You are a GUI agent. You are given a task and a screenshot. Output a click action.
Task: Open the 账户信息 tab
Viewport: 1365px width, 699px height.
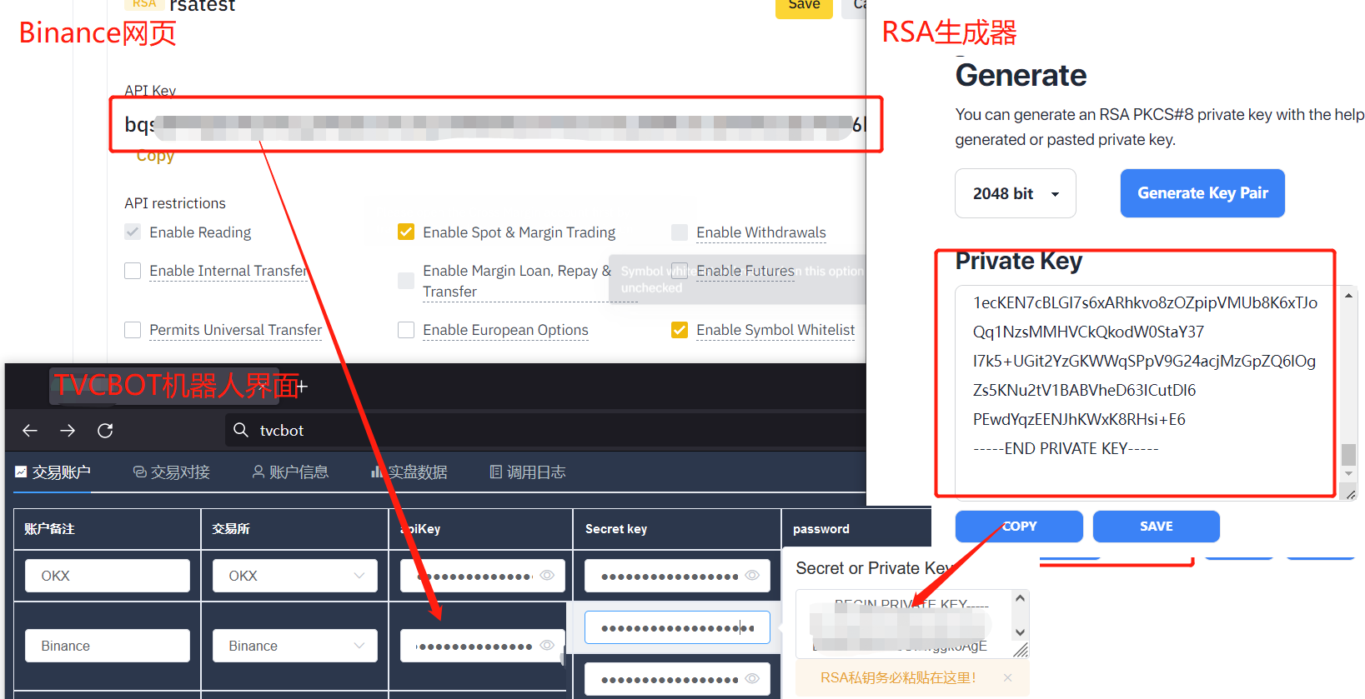pyautogui.click(x=290, y=472)
